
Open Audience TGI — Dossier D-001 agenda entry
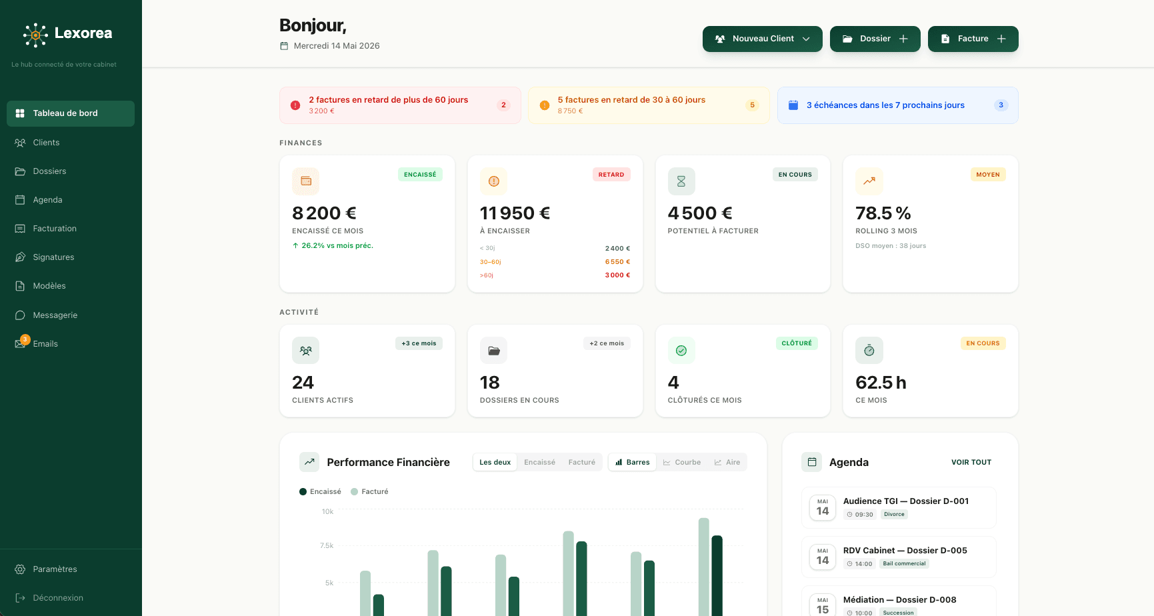(899, 508)
